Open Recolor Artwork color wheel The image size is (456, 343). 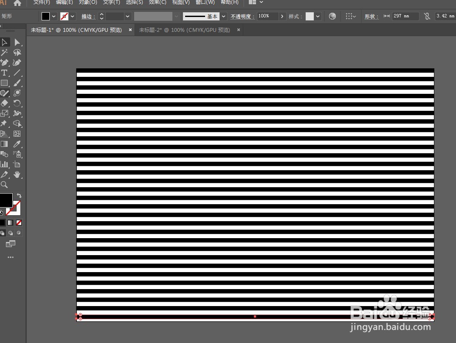click(332, 16)
